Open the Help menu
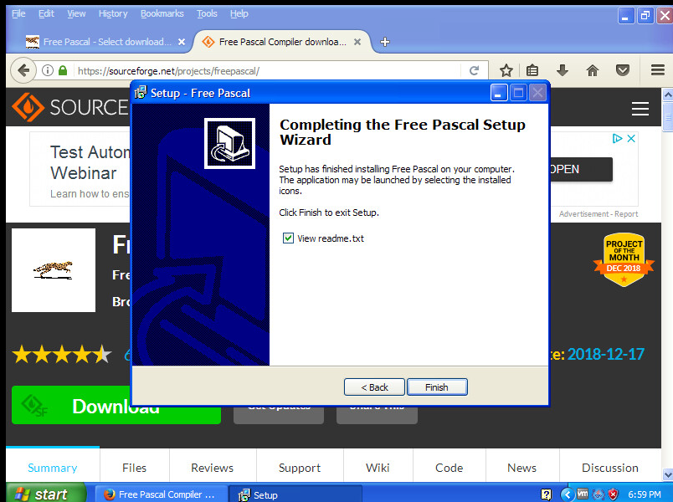Screen dimensions: 673x502 click(x=239, y=13)
